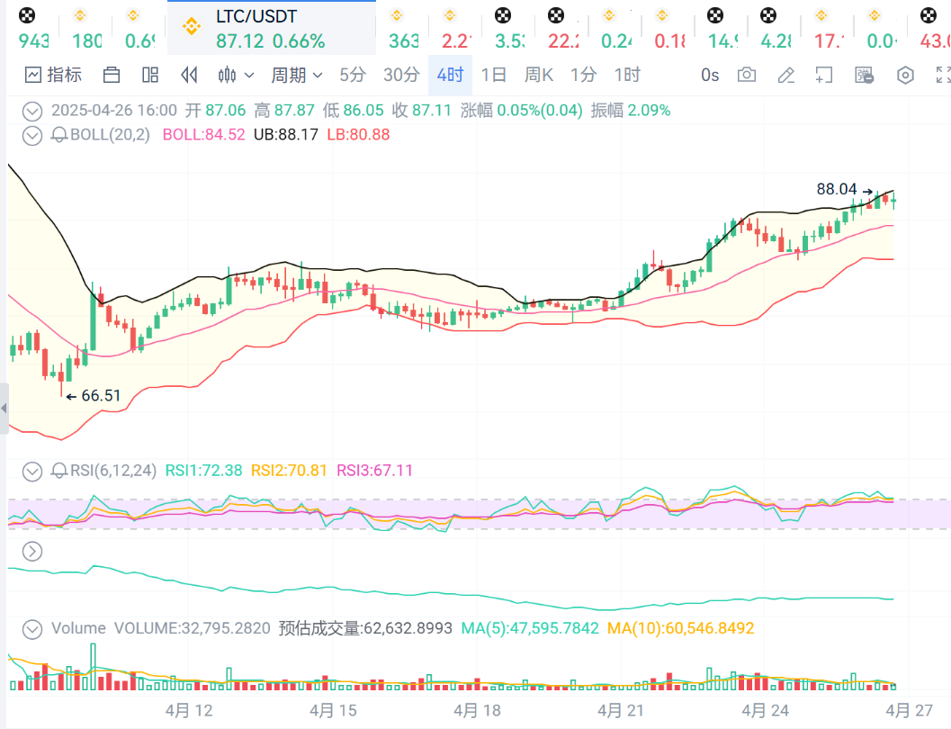Click the calendar date icon in toolbar
Screen dimensions: 951x729
112,75
